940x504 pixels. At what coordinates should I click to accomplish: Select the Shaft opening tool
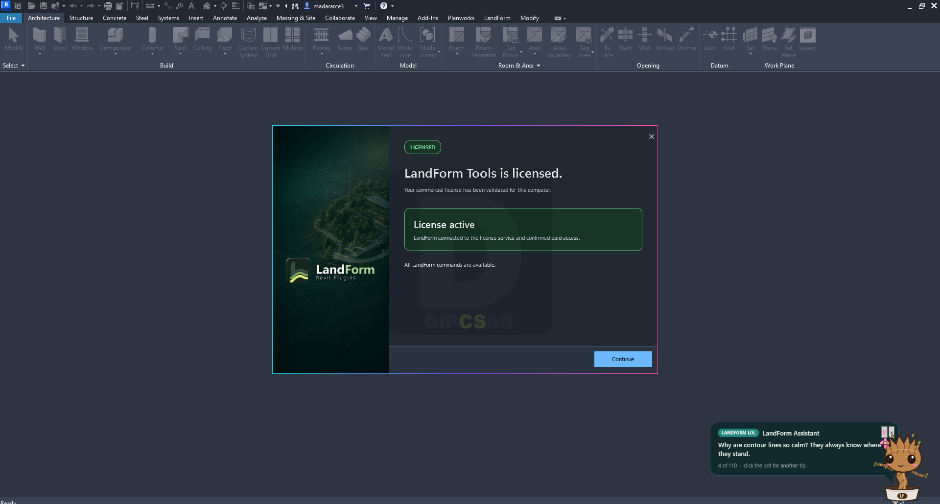click(625, 39)
